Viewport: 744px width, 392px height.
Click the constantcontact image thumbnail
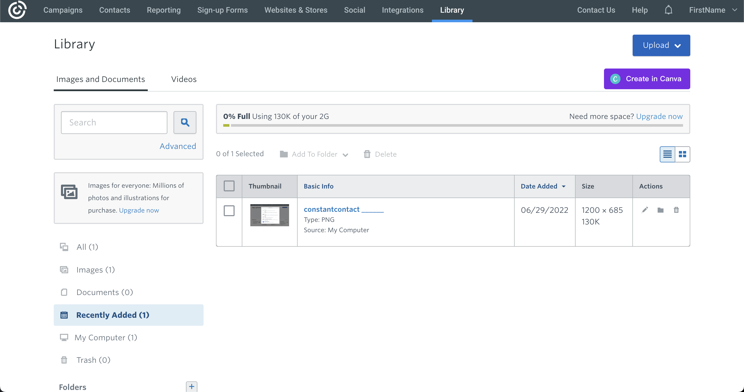pyautogui.click(x=270, y=215)
